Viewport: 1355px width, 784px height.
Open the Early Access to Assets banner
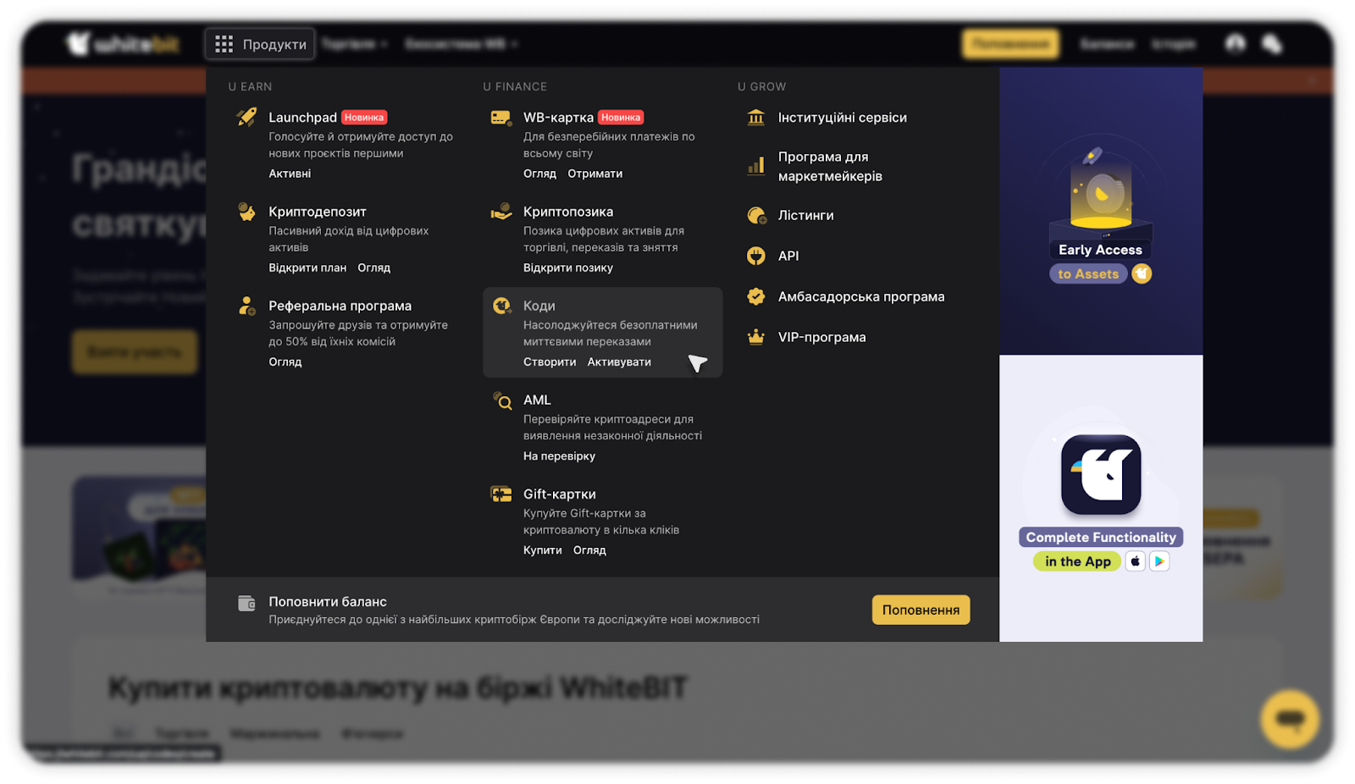1100,212
